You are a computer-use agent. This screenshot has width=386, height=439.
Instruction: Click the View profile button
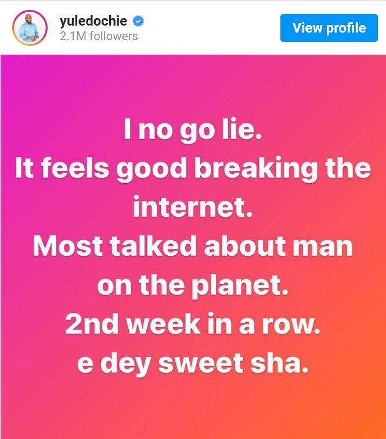click(x=329, y=28)
